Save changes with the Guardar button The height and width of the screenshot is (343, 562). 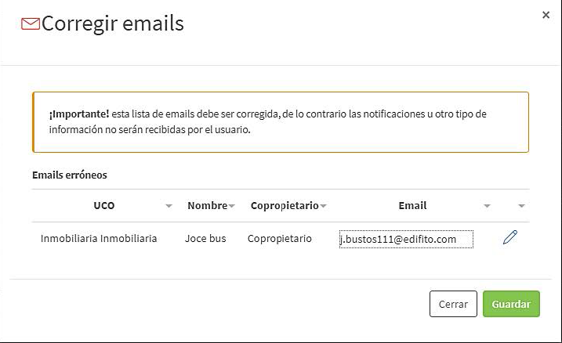pyautogui.click(x=511, y=304)
